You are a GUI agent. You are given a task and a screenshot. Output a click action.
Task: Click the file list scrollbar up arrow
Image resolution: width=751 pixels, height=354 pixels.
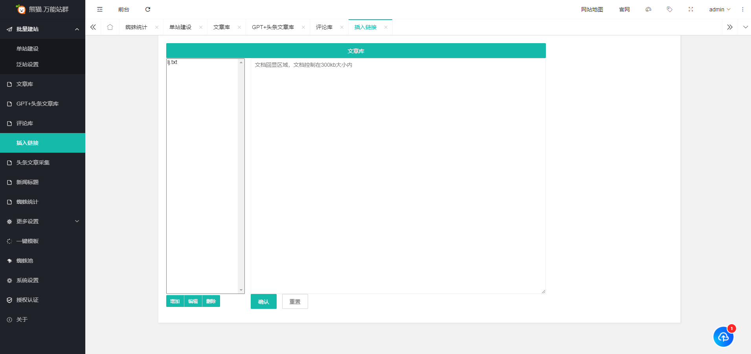(x=241, y=62)
